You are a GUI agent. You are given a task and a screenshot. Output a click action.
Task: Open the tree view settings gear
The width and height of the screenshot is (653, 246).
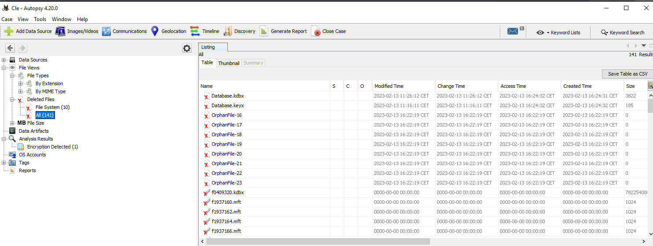tap(187, 48)
